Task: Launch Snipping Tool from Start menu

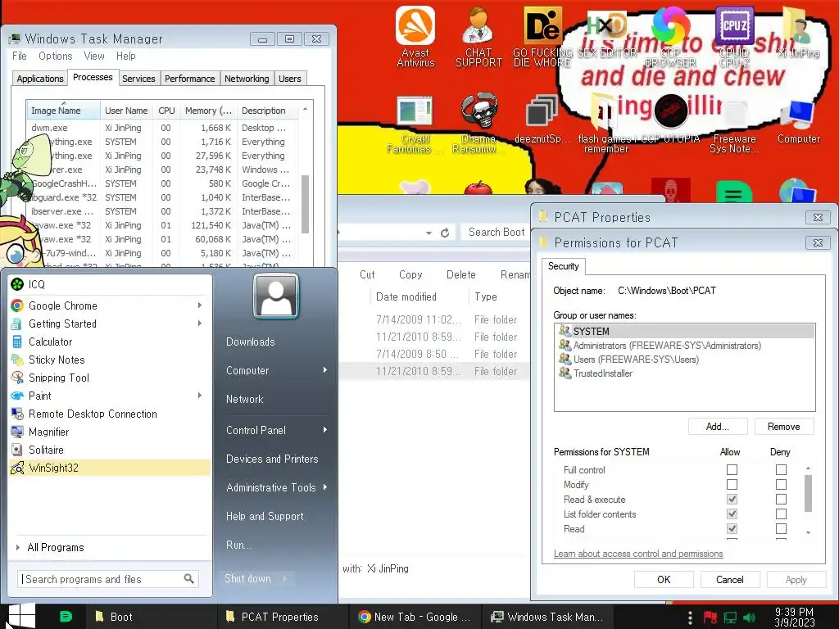Action: (x=110, y=378)
